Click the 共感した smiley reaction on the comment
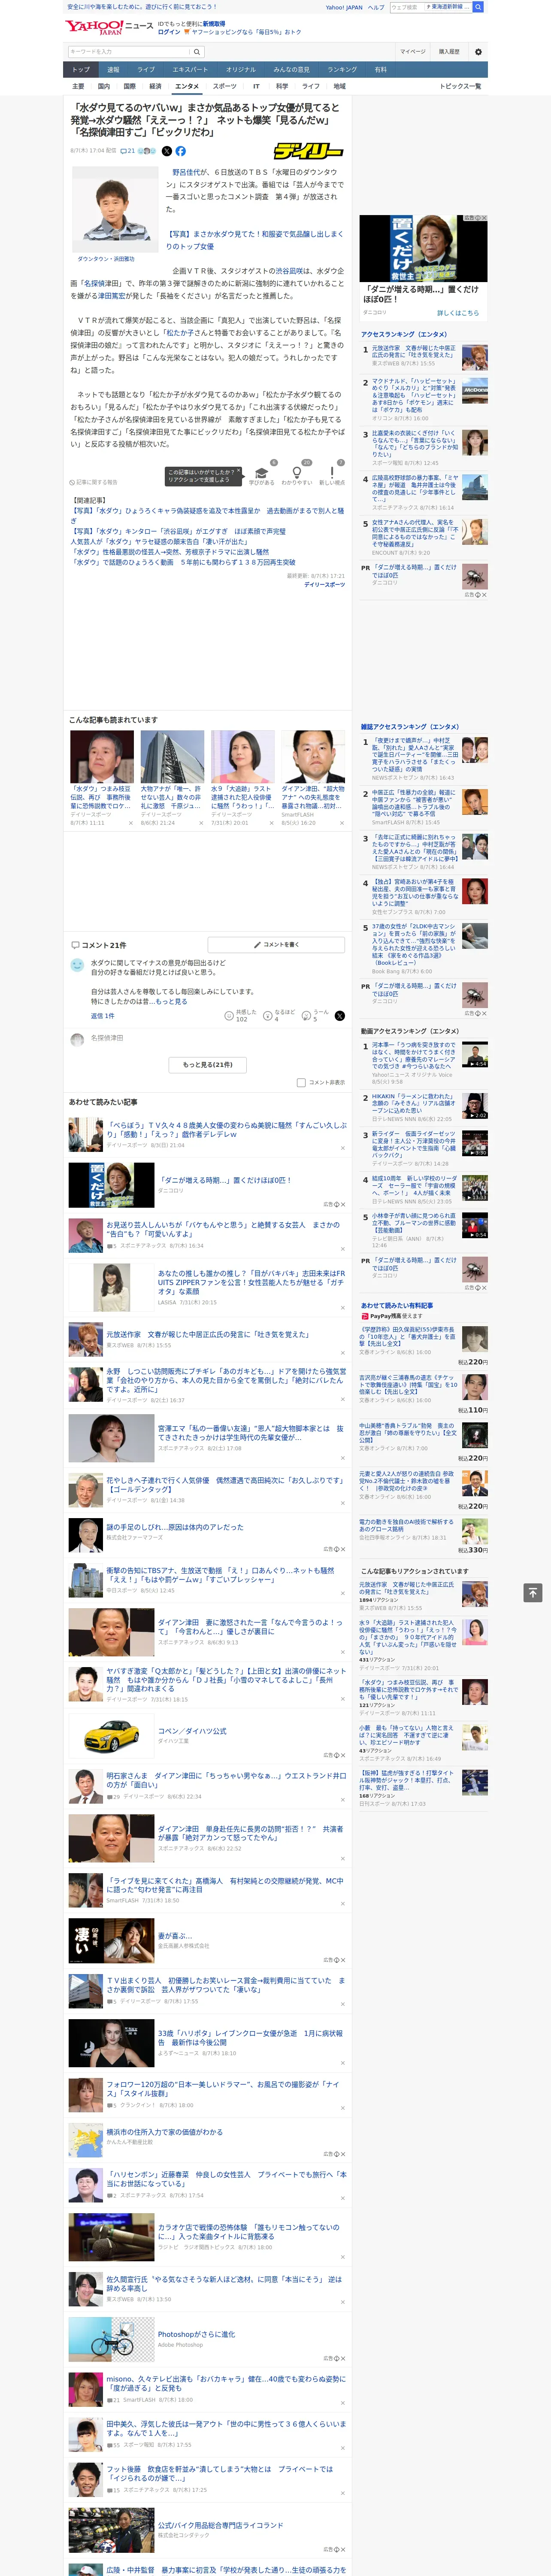 (229, 1015)
